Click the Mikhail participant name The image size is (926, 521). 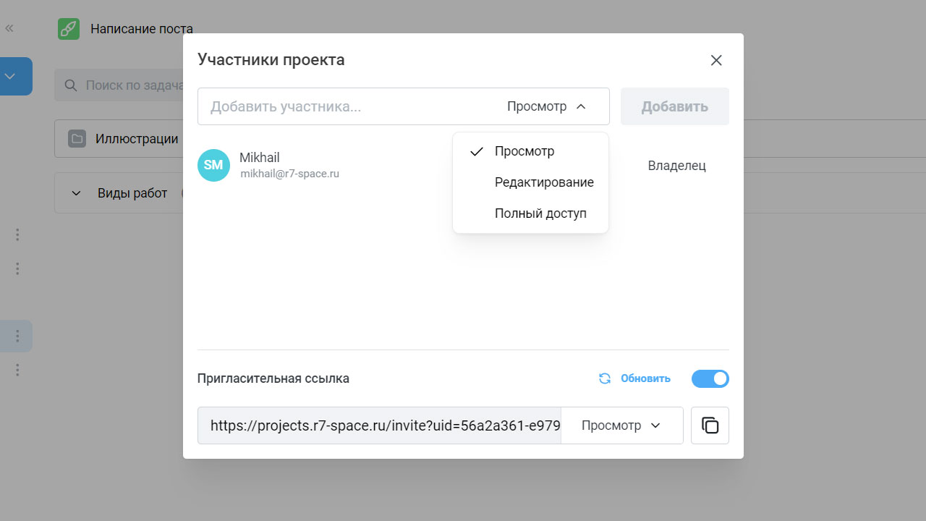[260, 158]
